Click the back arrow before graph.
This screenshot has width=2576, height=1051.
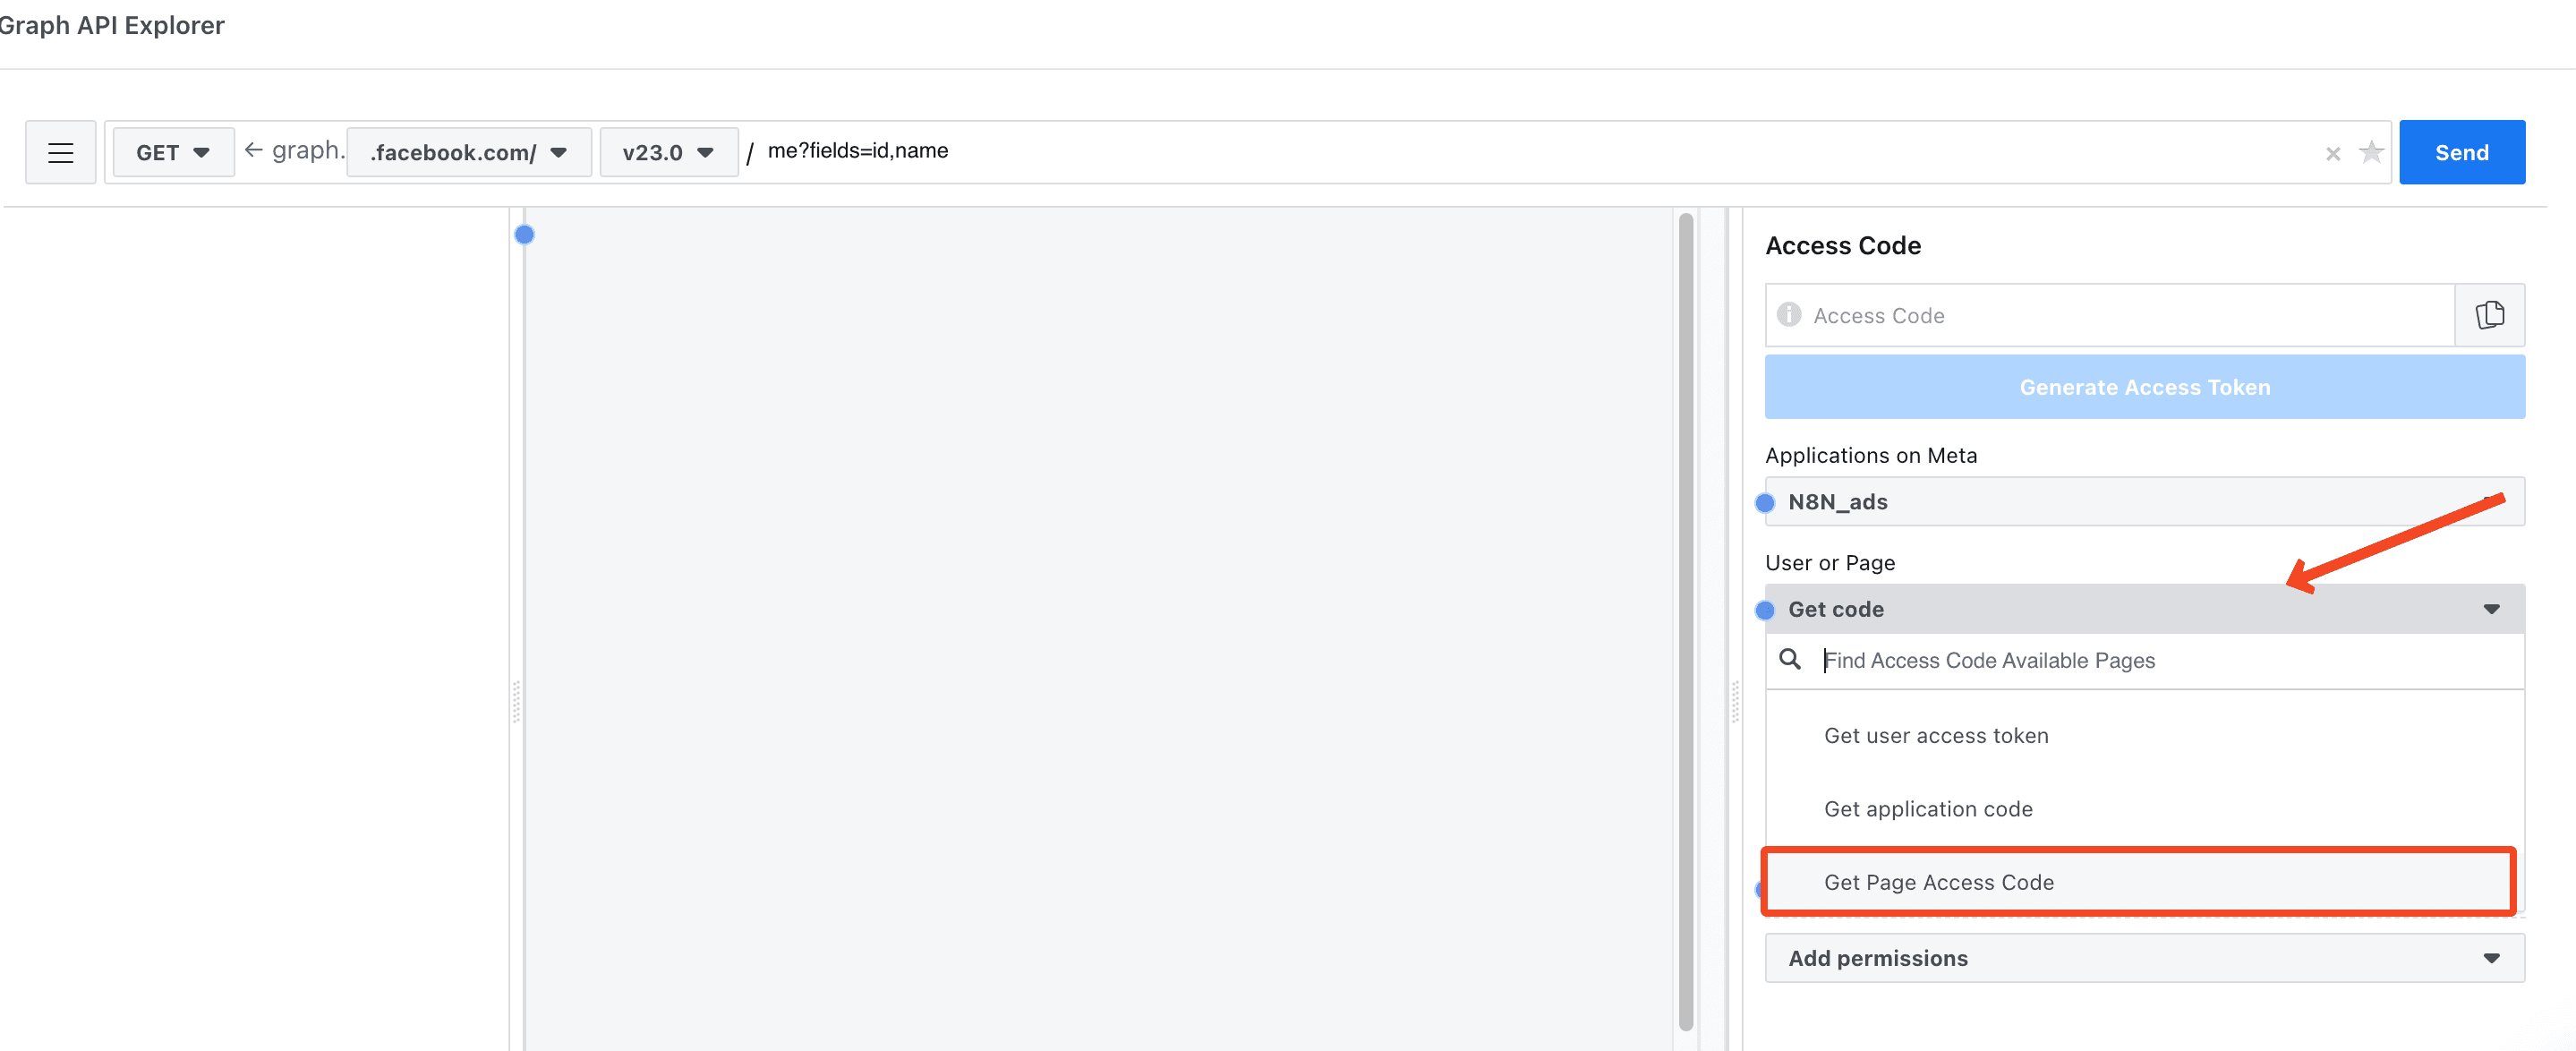(254, 150)
